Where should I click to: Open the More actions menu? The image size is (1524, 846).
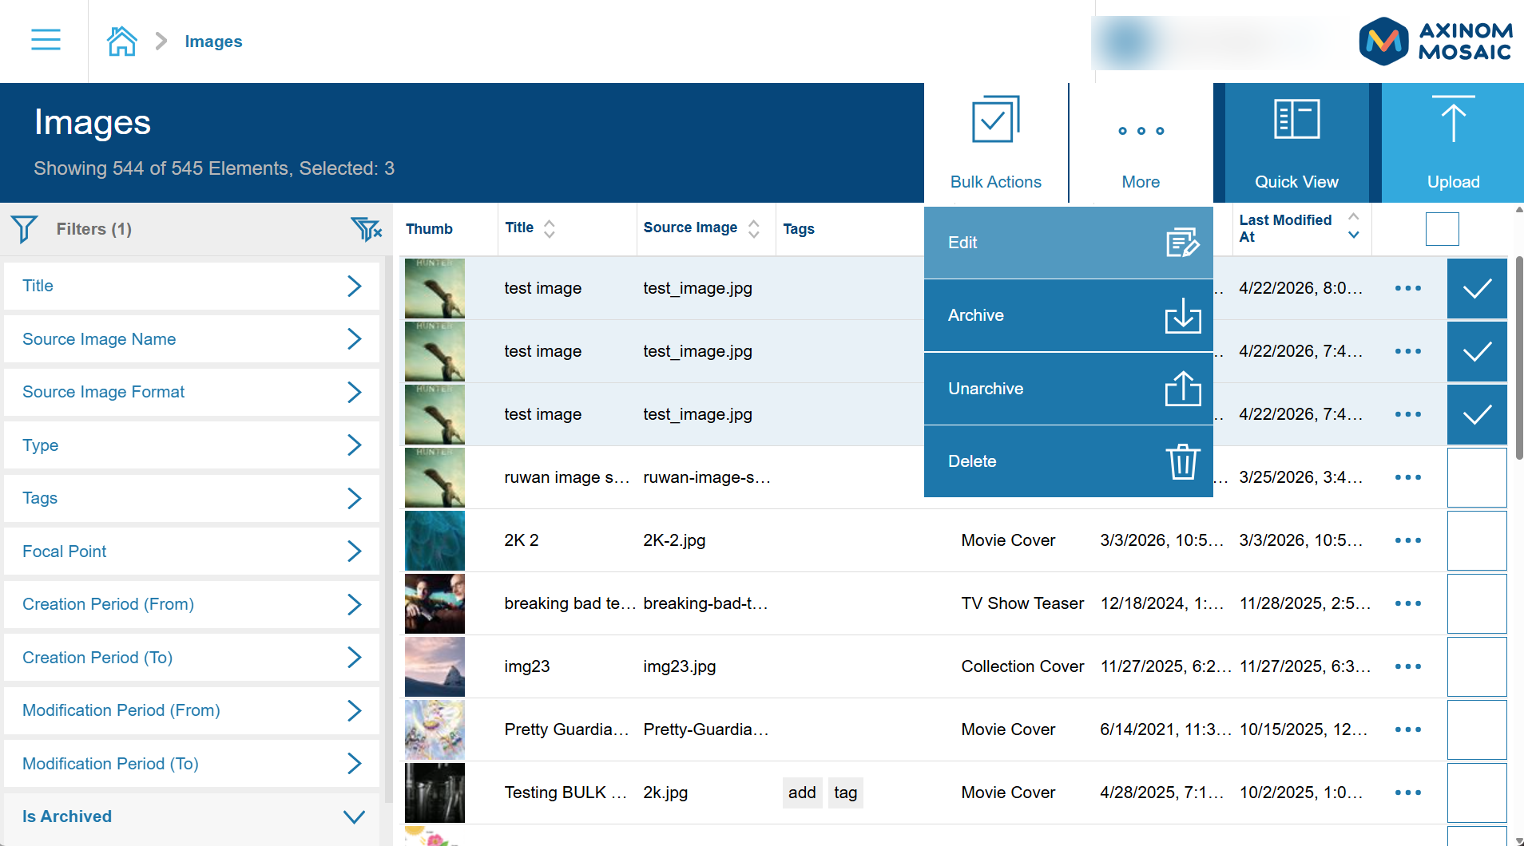[1141, 143]
